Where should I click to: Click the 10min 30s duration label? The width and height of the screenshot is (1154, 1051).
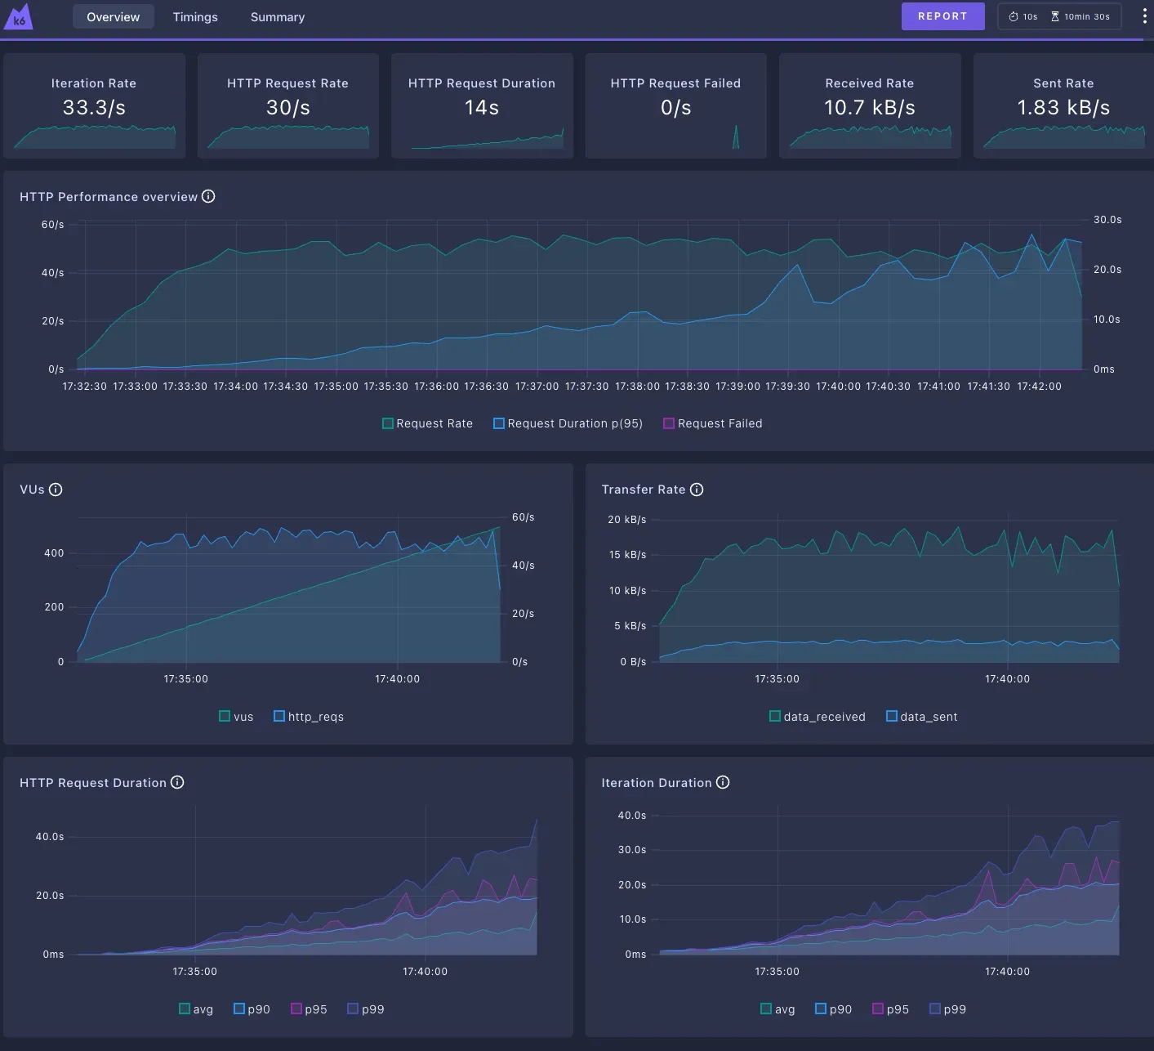pyautogui.click(x=1087, y=16)
